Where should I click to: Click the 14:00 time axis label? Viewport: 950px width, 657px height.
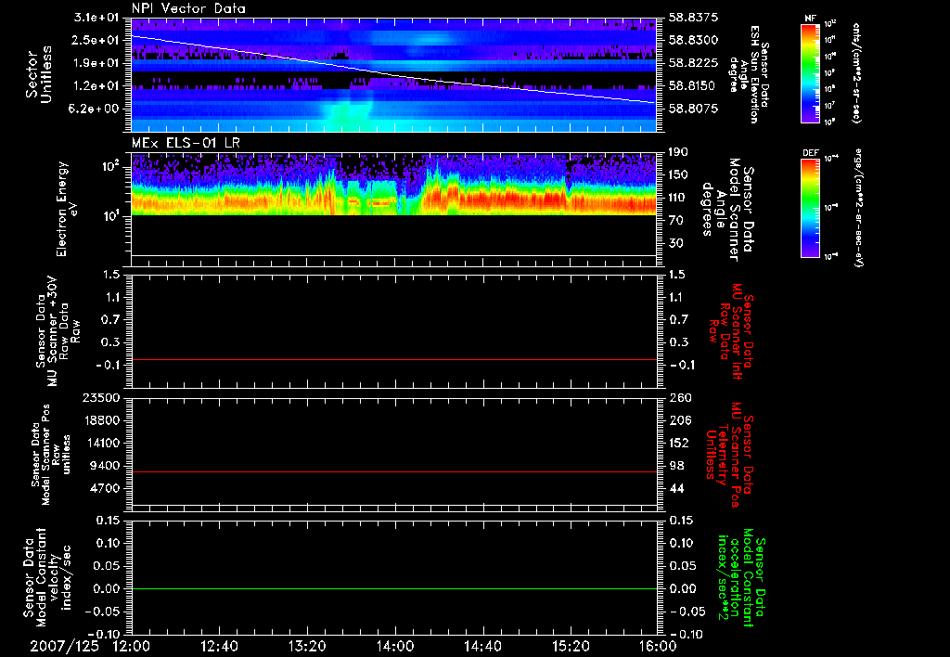point(395,646)
